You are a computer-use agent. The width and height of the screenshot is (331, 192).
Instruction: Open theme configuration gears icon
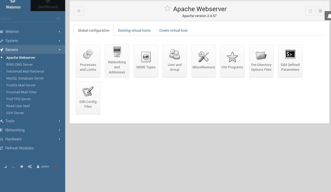[30, 166]
